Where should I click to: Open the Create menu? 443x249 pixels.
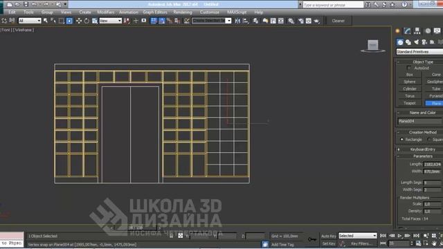click(x=85, y=12)
